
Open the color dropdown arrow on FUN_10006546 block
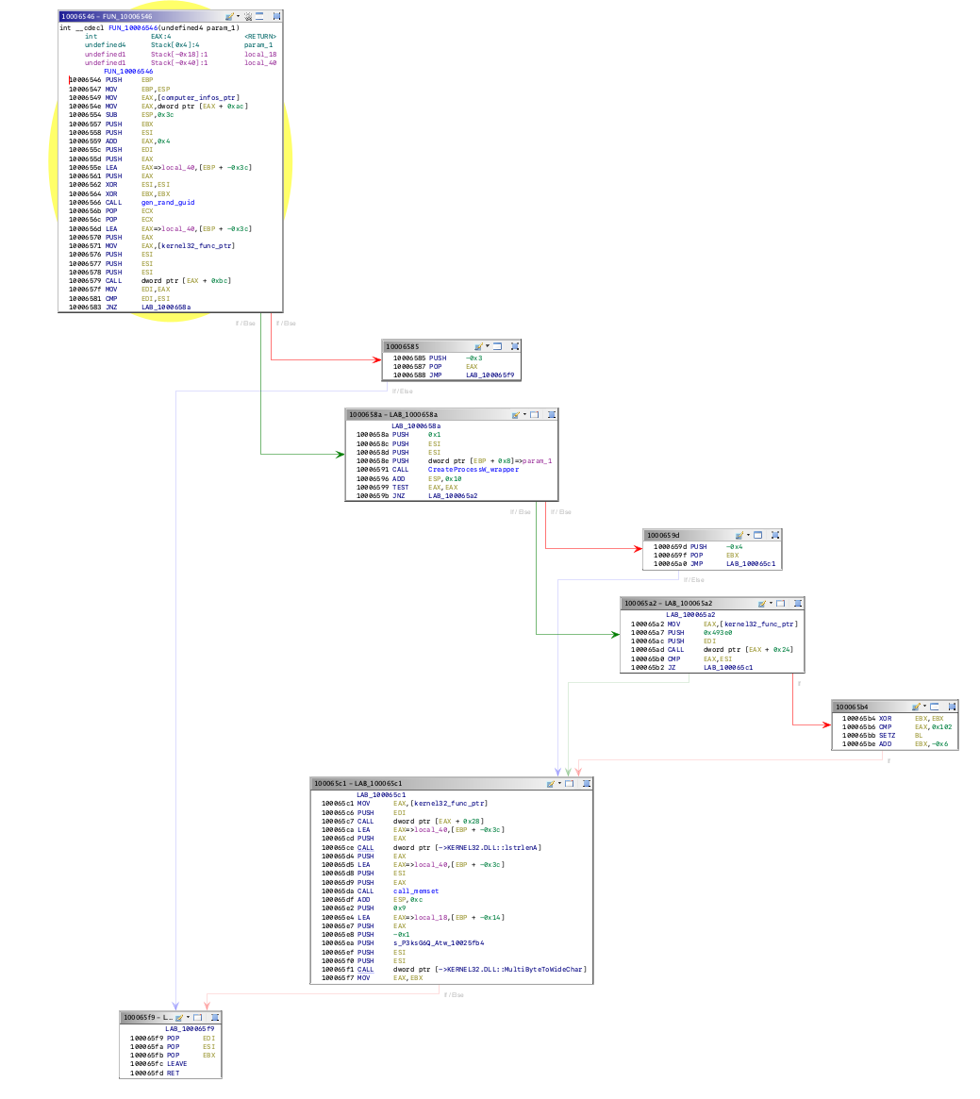click(238, 16)
